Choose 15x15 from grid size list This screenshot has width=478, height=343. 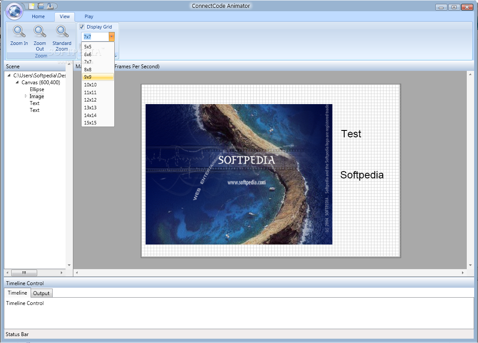pos(98,123)
